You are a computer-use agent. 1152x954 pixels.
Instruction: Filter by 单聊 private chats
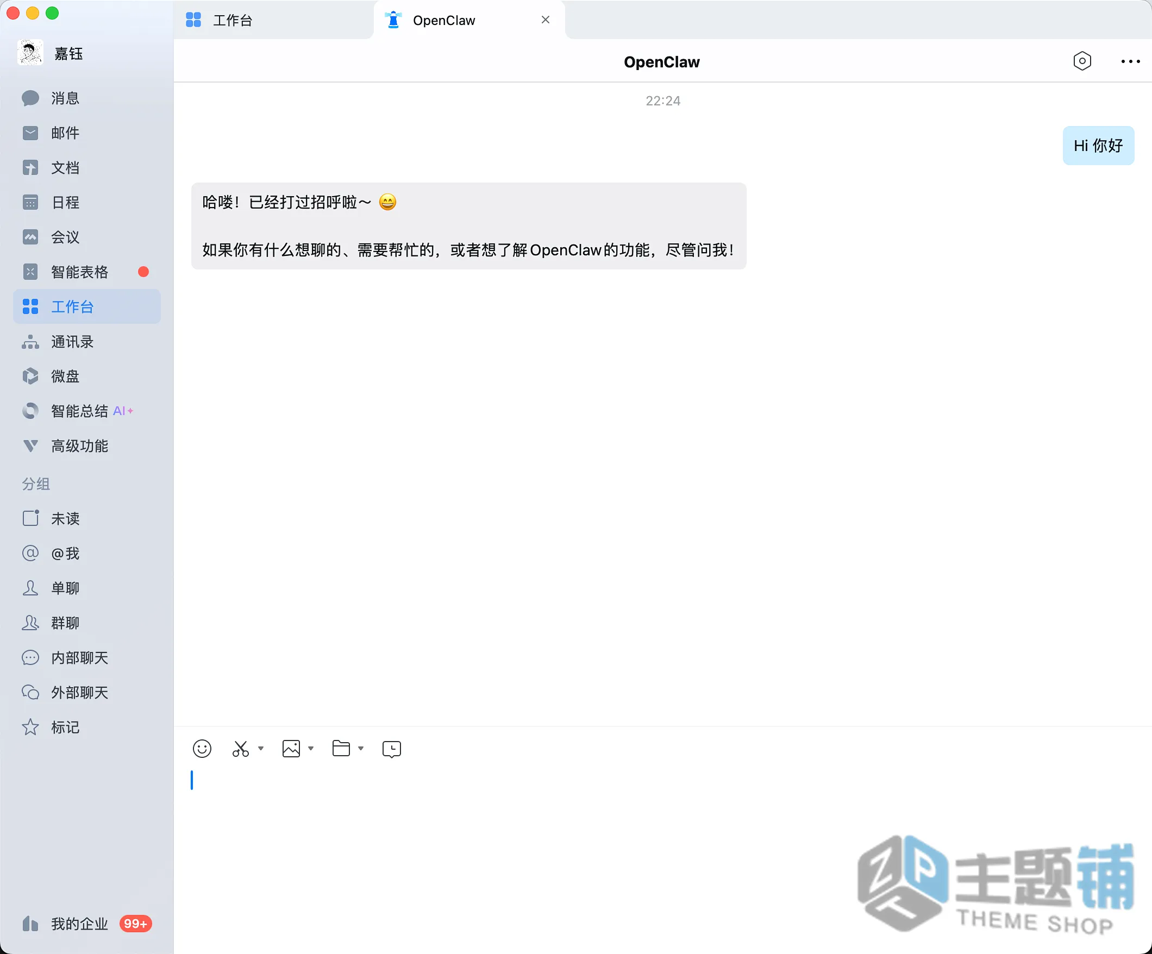[x=87, y=588]
